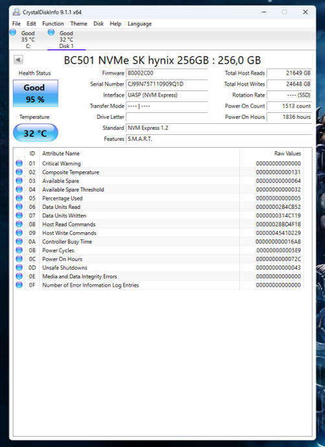Image resolution: width=325 pixels, height=447 pixels.
Task: Click the Rotation Rate value field
Action: (x=289, y=95)
